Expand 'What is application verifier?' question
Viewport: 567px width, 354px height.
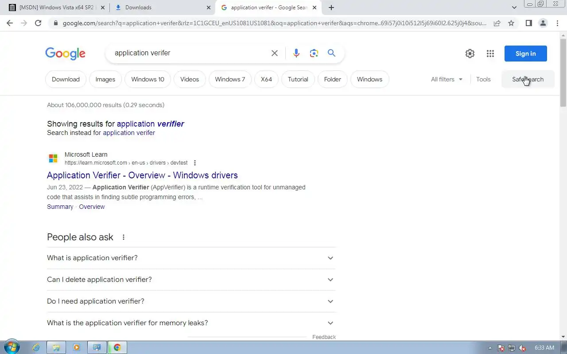[191, 258]
